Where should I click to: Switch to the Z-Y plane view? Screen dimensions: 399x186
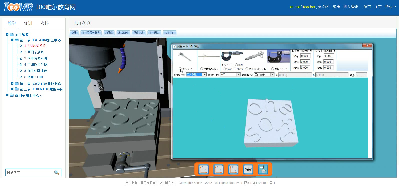[233, 170]
